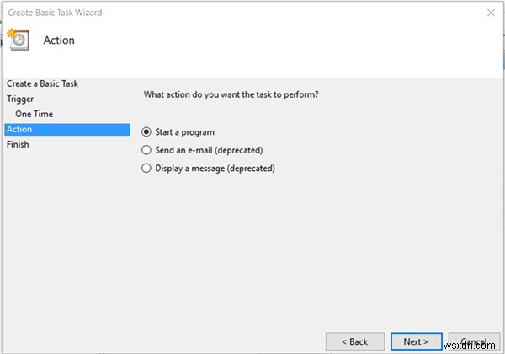Choose the Send an e-mail radio button

pyautogui.click(x=147, y=150)
